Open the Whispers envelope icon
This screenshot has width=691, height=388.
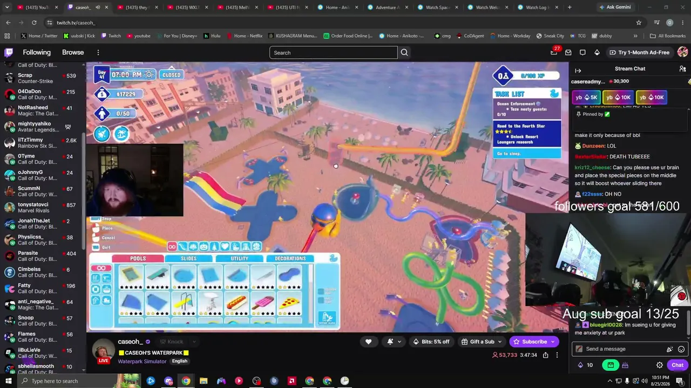pos(568,52)
